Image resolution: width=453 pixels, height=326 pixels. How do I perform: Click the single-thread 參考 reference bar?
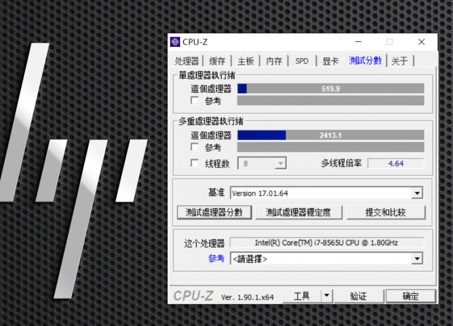331,101
